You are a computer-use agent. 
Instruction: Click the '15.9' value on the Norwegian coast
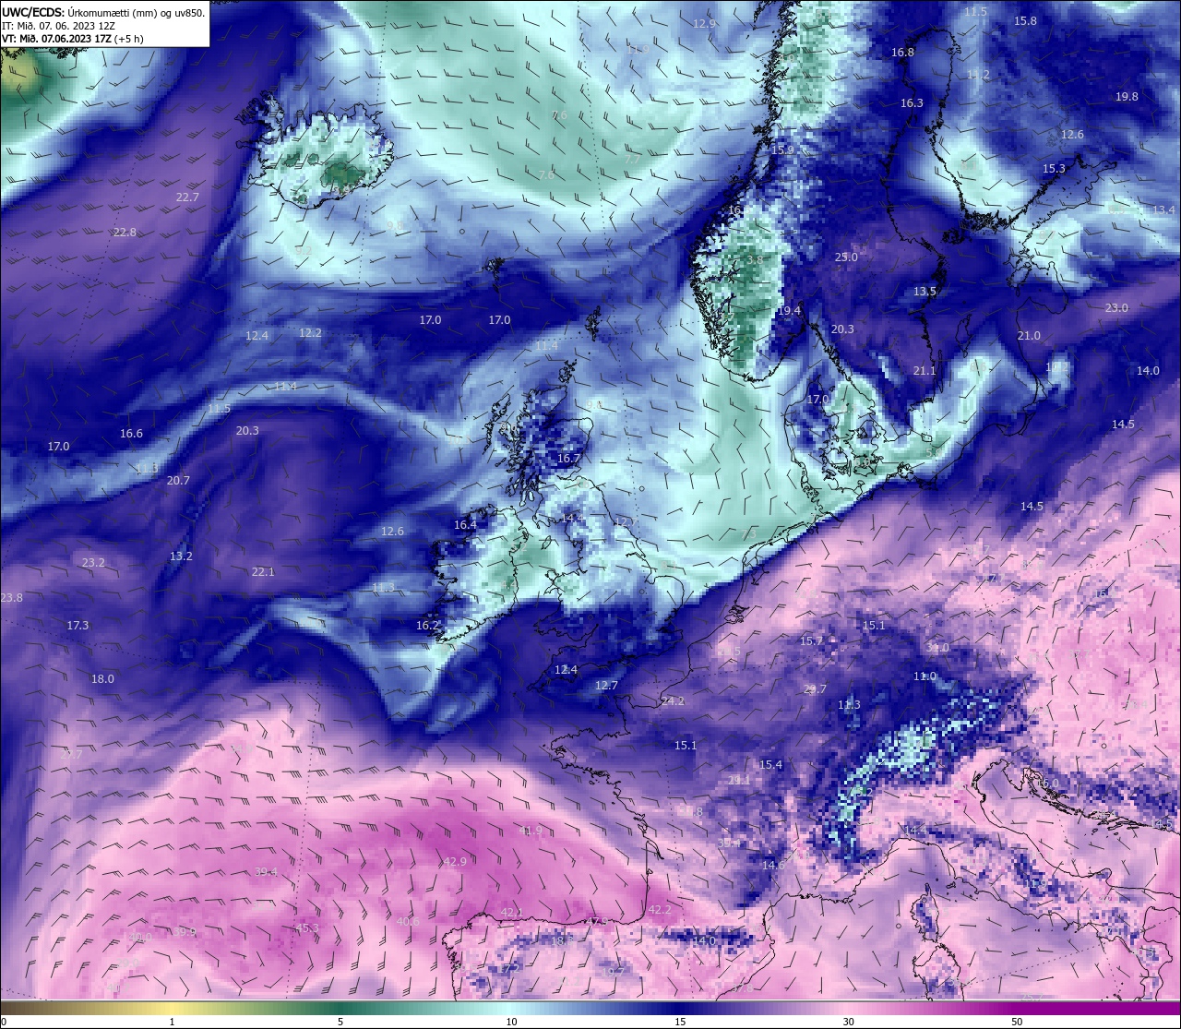pyautogui.click(x=782, y=150)
